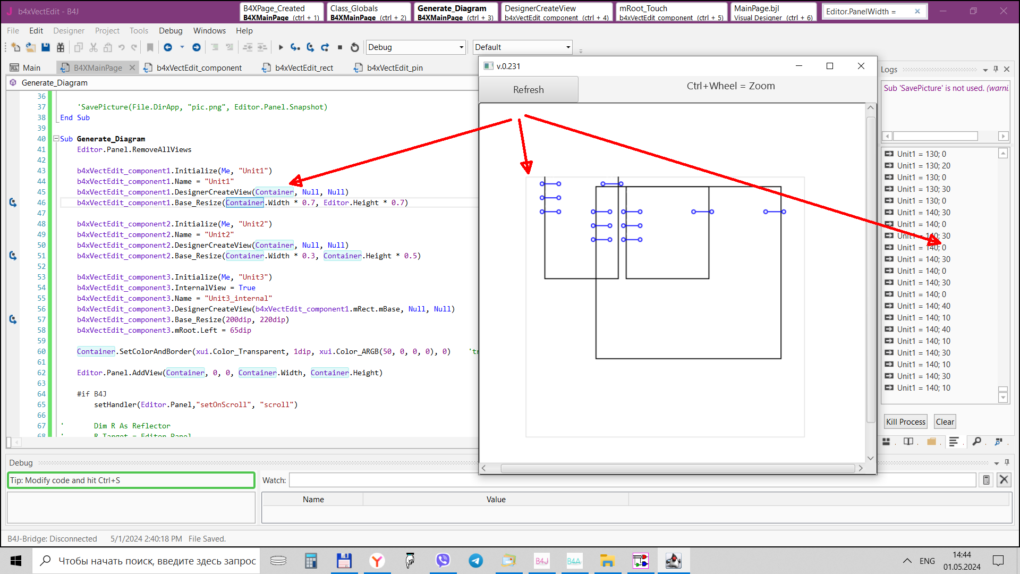This screenshot has height=574, width=1020.
Task: Click the Watch expression input field
Action: (632, 480)
